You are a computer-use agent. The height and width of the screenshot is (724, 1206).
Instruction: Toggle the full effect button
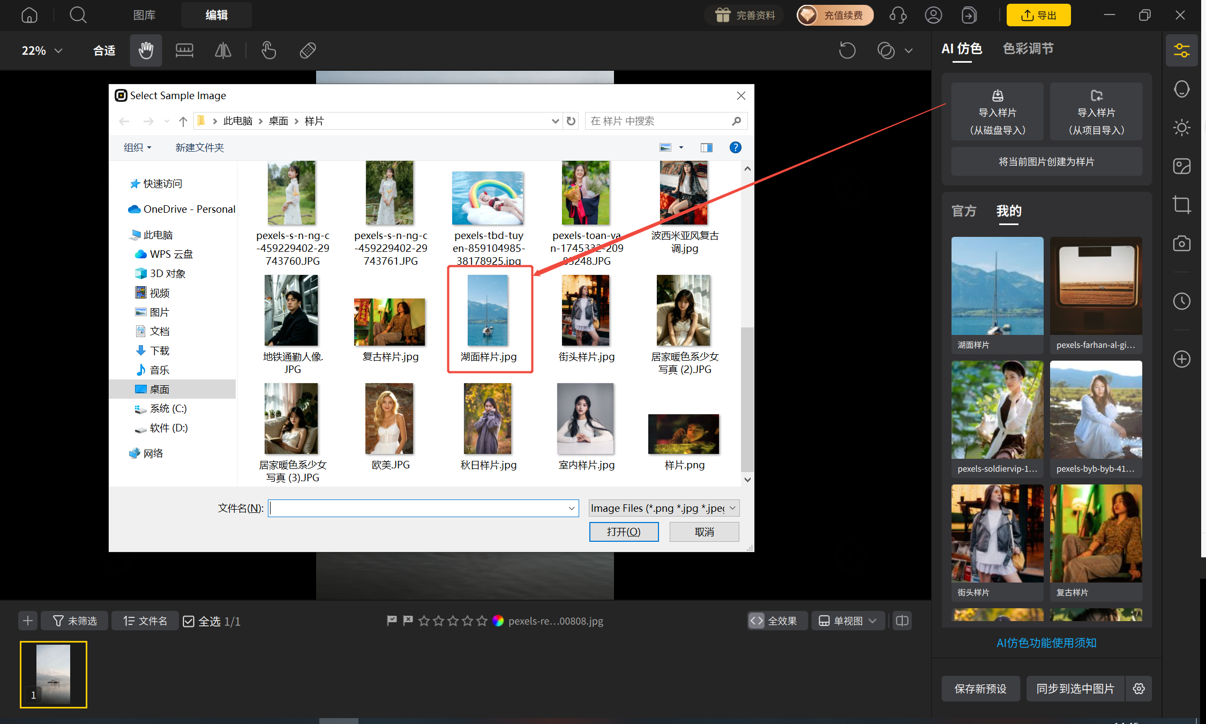pyautogui.click(x=777, y=621)
